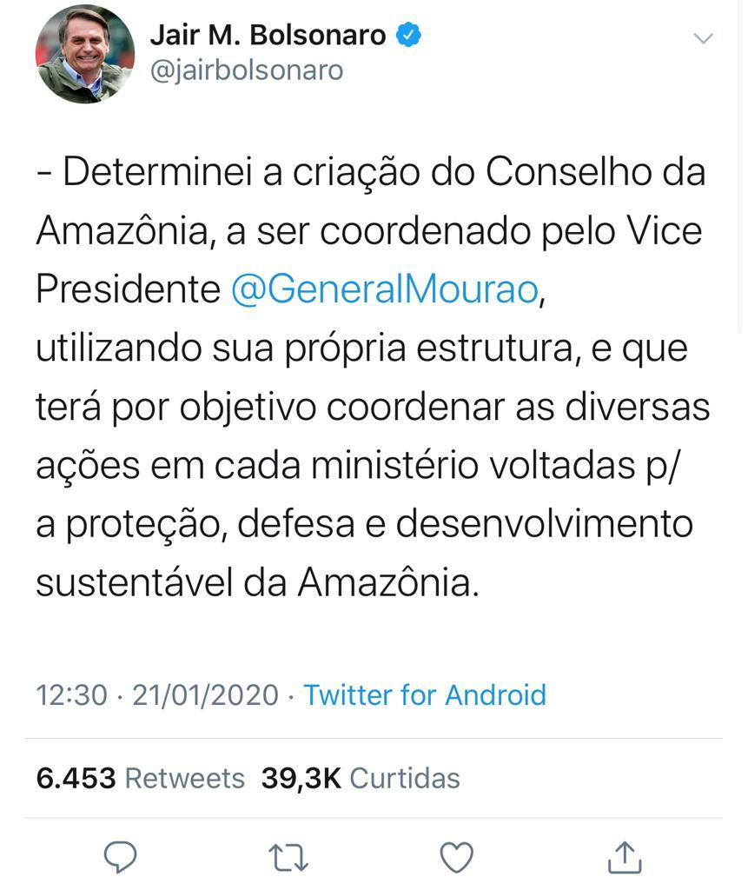
Task: Expand the tweet options chevron at top right
Action: (703, 38)
